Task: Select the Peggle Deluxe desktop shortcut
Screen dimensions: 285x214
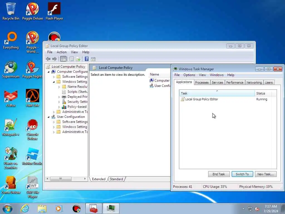Action: (x=33, y=11)
